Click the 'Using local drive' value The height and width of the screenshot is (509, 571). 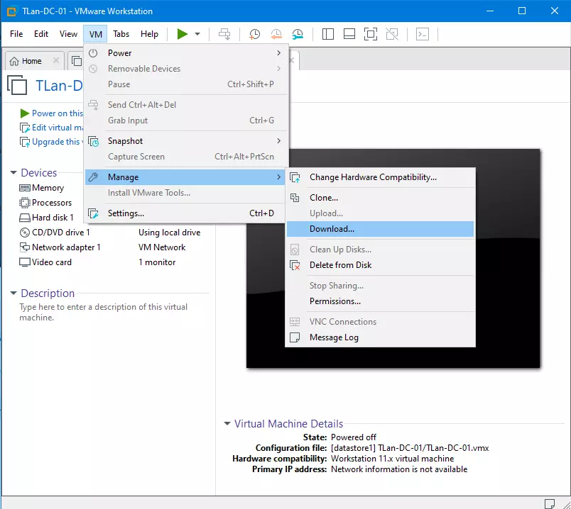(169, 233)
